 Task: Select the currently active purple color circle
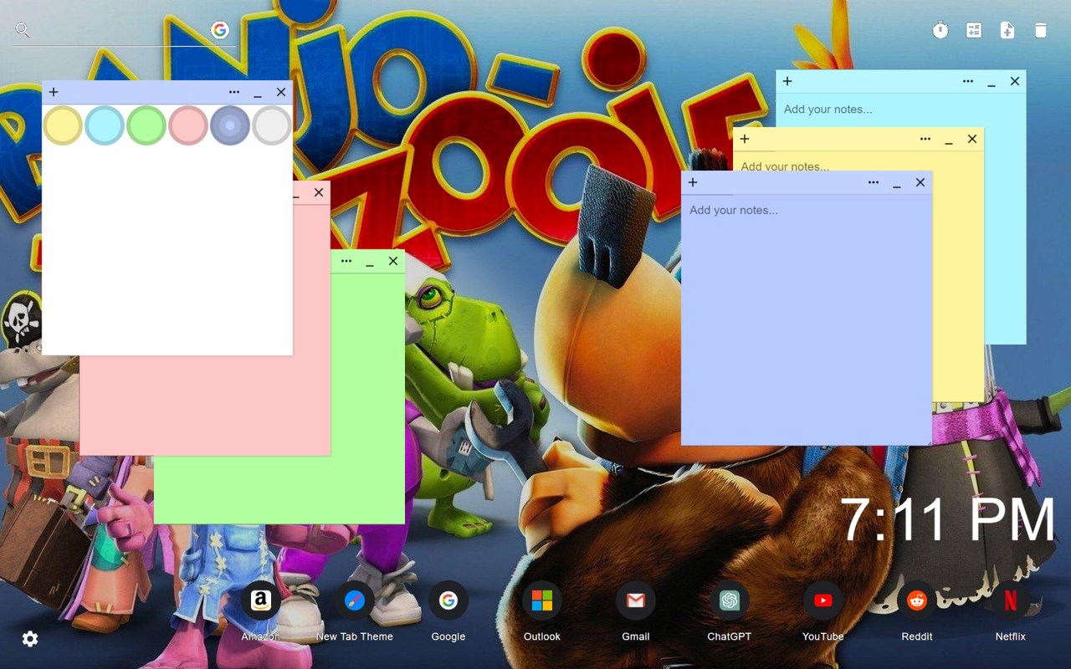(x=230, y=125)
